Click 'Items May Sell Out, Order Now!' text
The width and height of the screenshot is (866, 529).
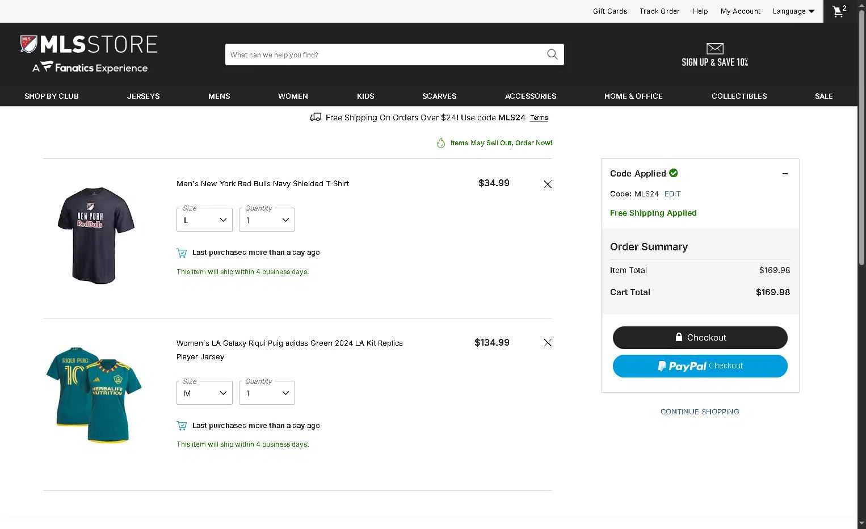click(x=502, y=143)
